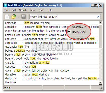The width and height of the screenshot is (106, 93).
Task: Click the 'Ready' status bar text
Action: tap(7, 88)
